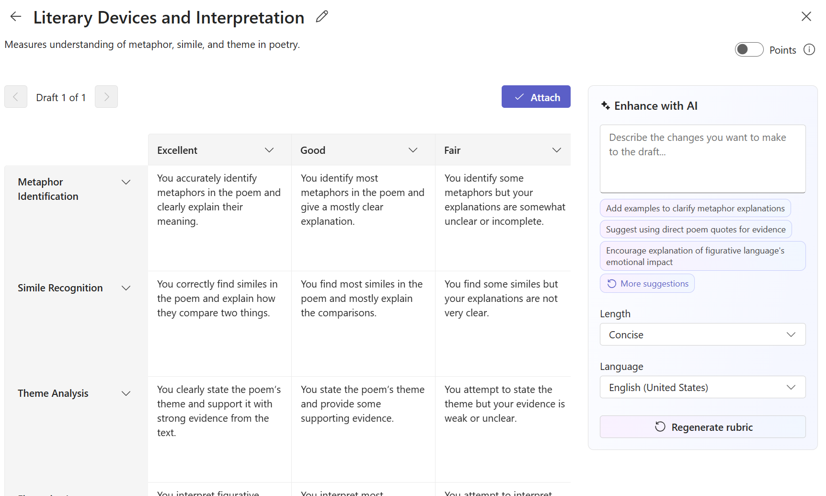Expand Metaphor Identification options chevron

(x=126, y=182)
